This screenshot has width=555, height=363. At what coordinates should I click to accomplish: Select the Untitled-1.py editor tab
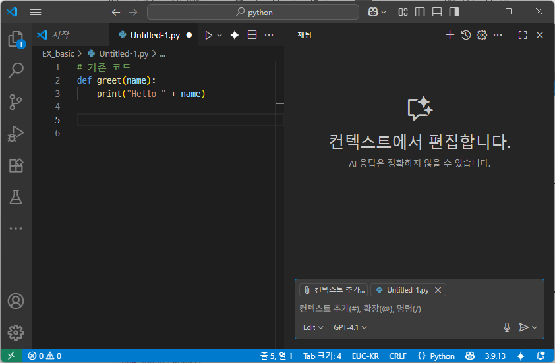[155, 35]
